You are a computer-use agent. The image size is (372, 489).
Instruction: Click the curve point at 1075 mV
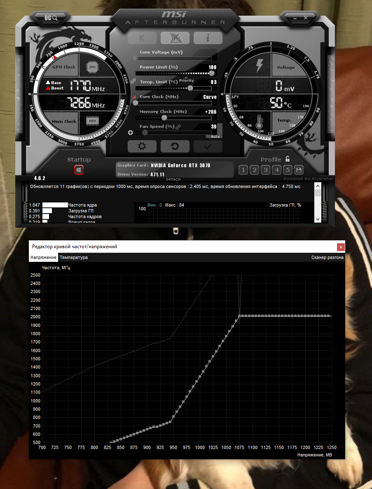pyautogui.click(x=239, y=316)
